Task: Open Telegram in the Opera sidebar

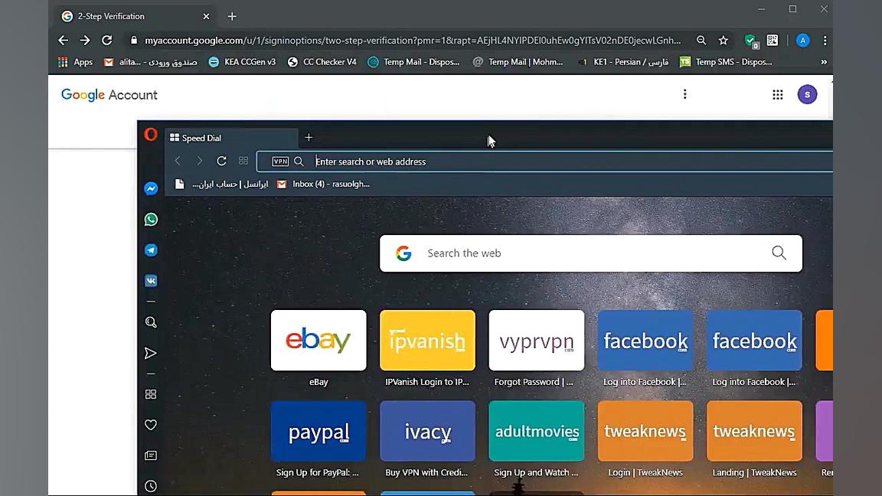Action: click(151, 250)
